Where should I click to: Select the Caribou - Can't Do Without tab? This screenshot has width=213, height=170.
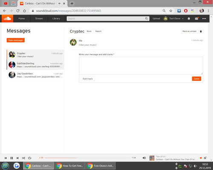coord(40,3)
